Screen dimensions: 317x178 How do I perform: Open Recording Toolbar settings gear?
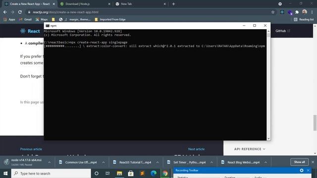[302, 170]
